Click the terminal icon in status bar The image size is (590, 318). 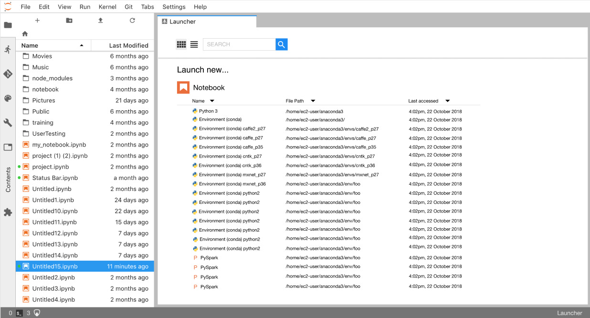[19, 313]
